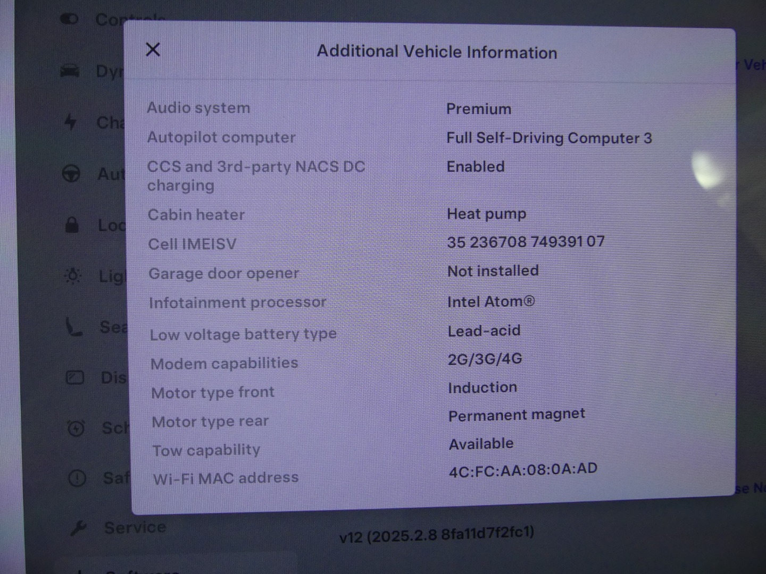Click the Audio system label
766x574 pixels.
tap(198, 108)
